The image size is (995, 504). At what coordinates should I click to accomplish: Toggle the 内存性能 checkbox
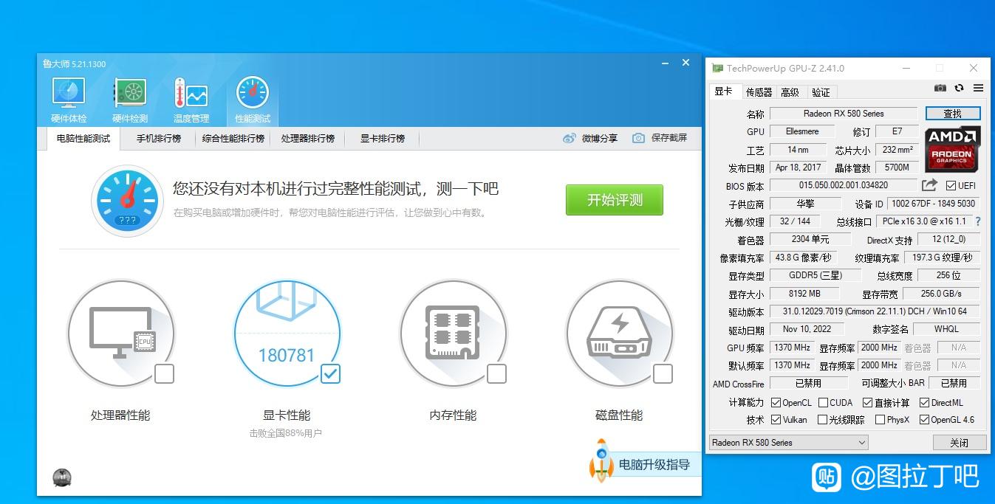496,373
